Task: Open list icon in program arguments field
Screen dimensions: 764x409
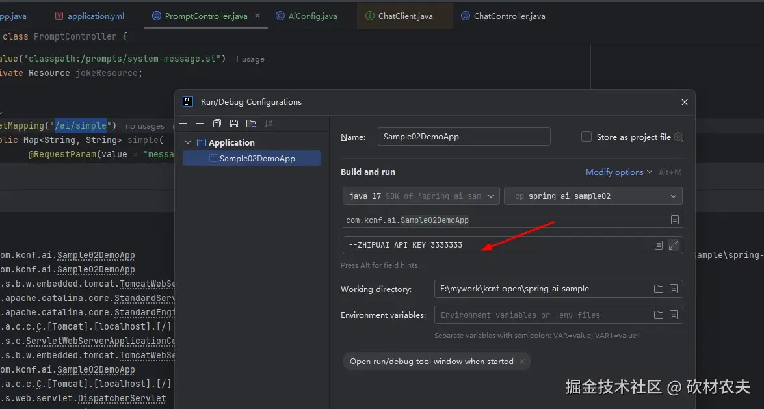Action: [x=658, y=245]
